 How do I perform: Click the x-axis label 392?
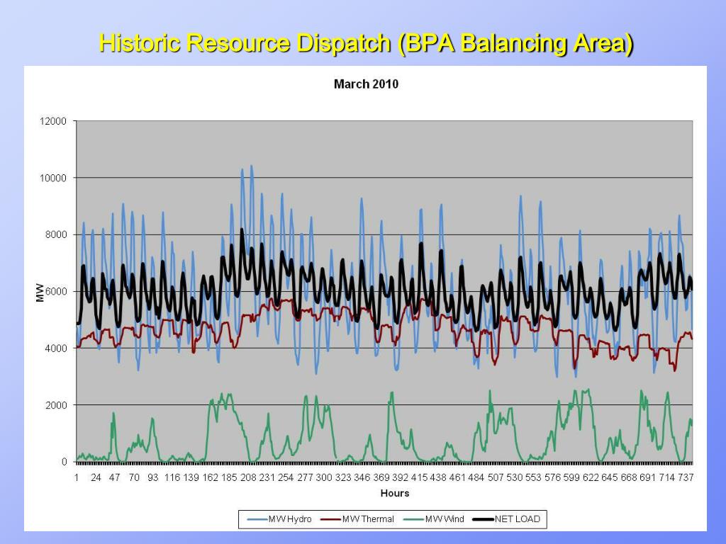click(400, 477)
